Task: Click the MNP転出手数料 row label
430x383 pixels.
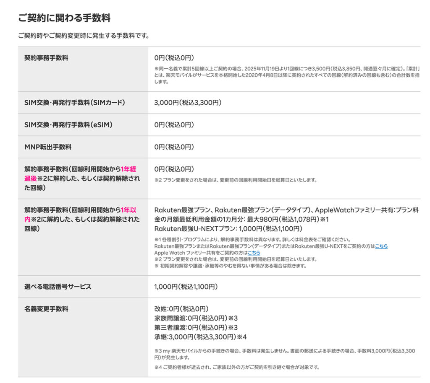Action: 48,147
